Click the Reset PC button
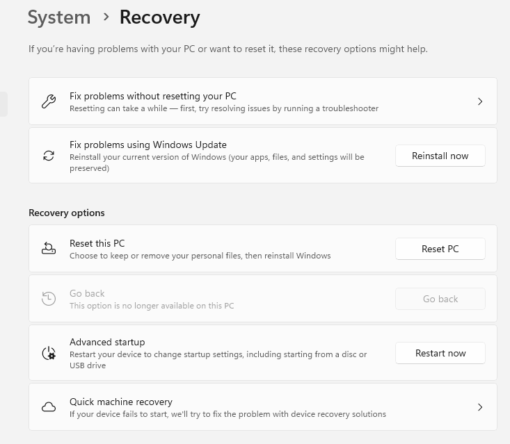Image resolution: width=510 pixels, height=444 pixels. click(x=440, y=249)
